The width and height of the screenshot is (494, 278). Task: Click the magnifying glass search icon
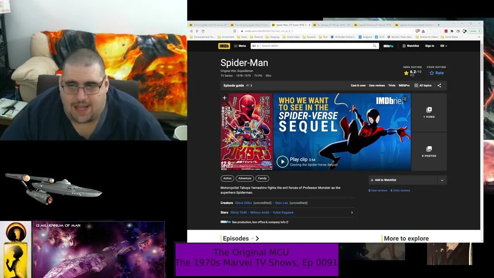375,46
